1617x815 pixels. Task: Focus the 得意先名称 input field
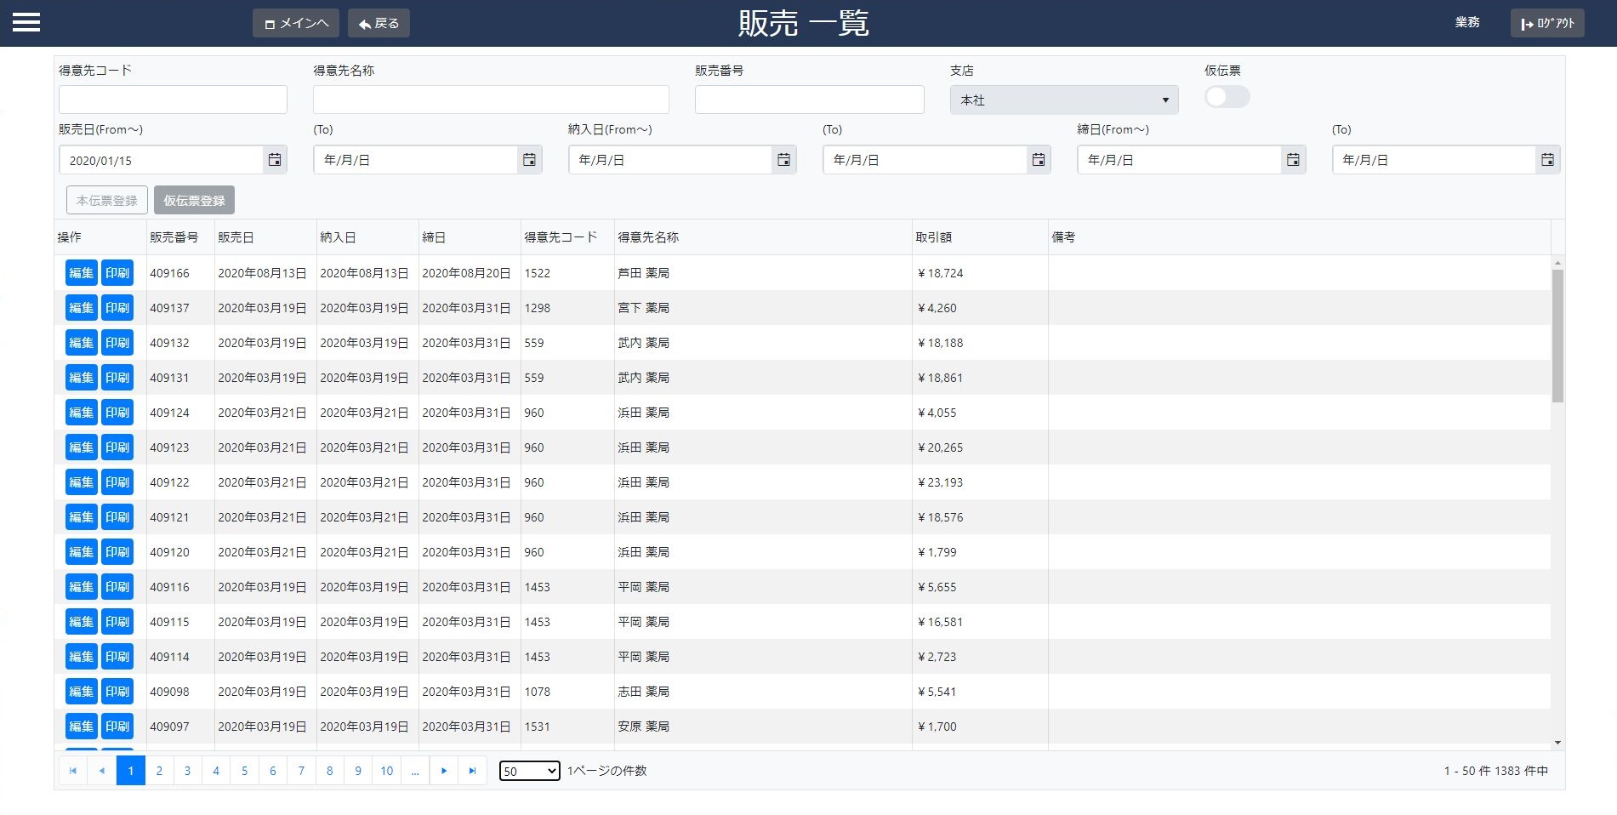pos(491,100)
